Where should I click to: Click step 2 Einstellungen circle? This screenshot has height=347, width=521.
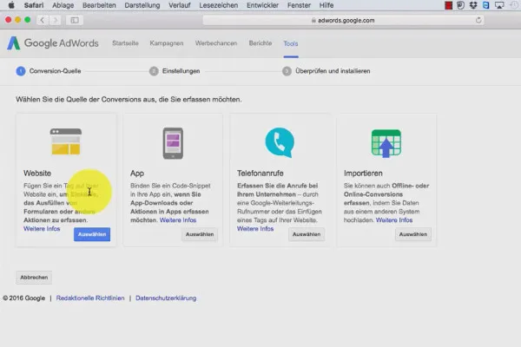(x=154, y=71)
